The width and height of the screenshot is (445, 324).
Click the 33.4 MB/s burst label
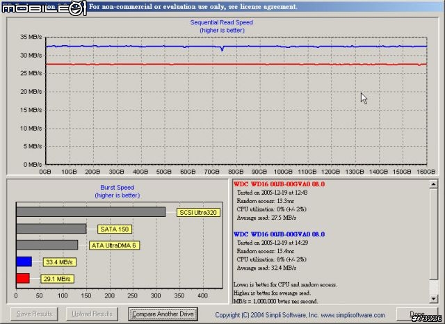click(59, 262)
